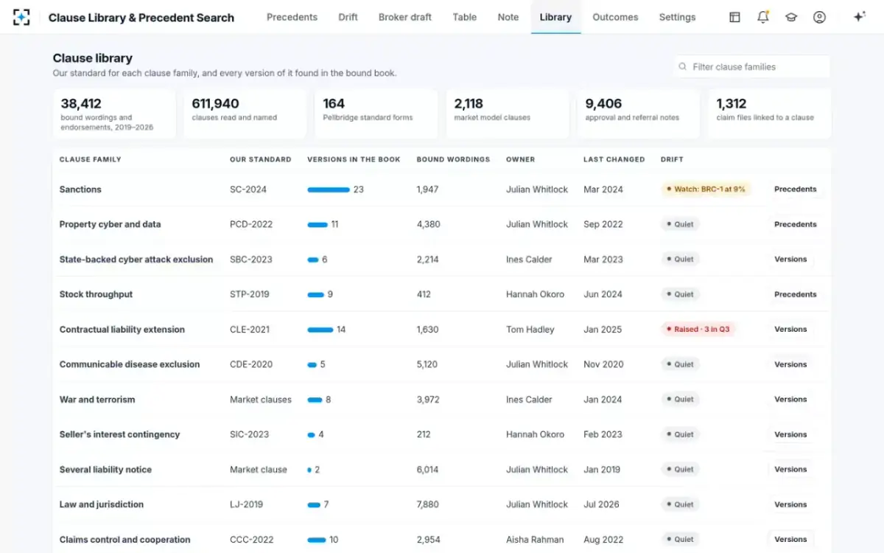Open the Outcomes tab

click(615, 17)
